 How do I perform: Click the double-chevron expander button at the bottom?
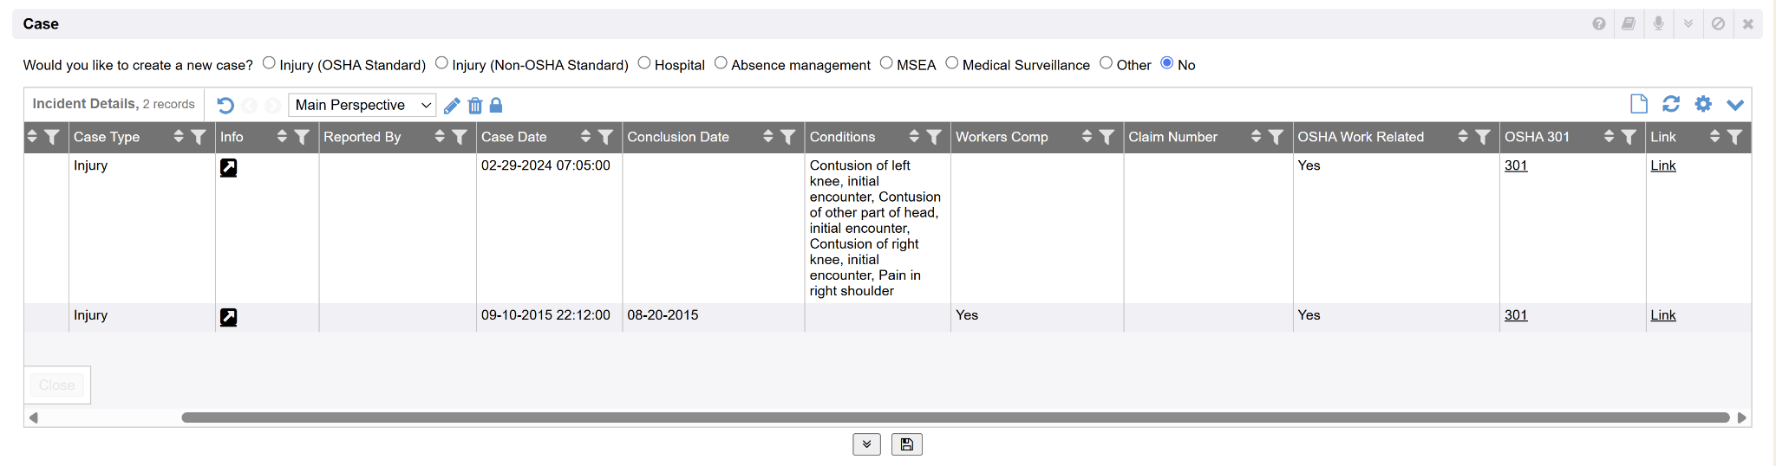click(x=866, y=444)
